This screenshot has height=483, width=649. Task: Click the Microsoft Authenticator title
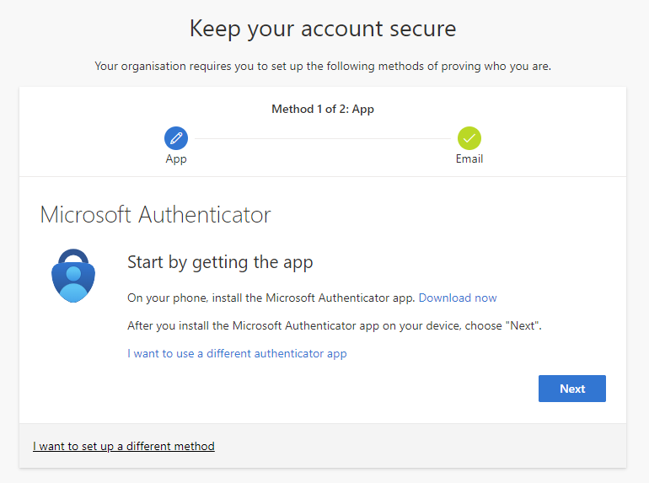coord(155,215)
